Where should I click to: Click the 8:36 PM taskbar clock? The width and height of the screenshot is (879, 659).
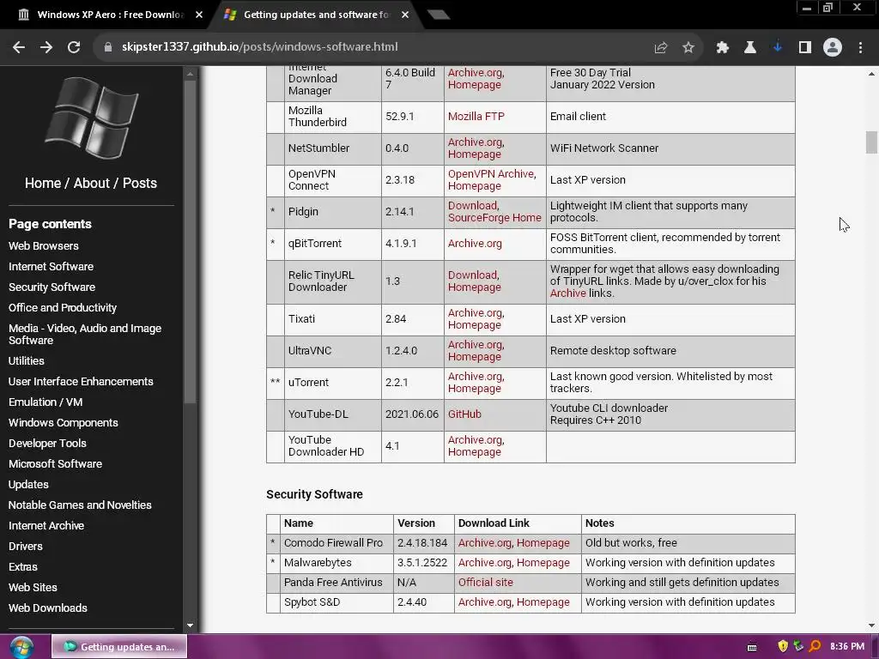tap(847, 647)
